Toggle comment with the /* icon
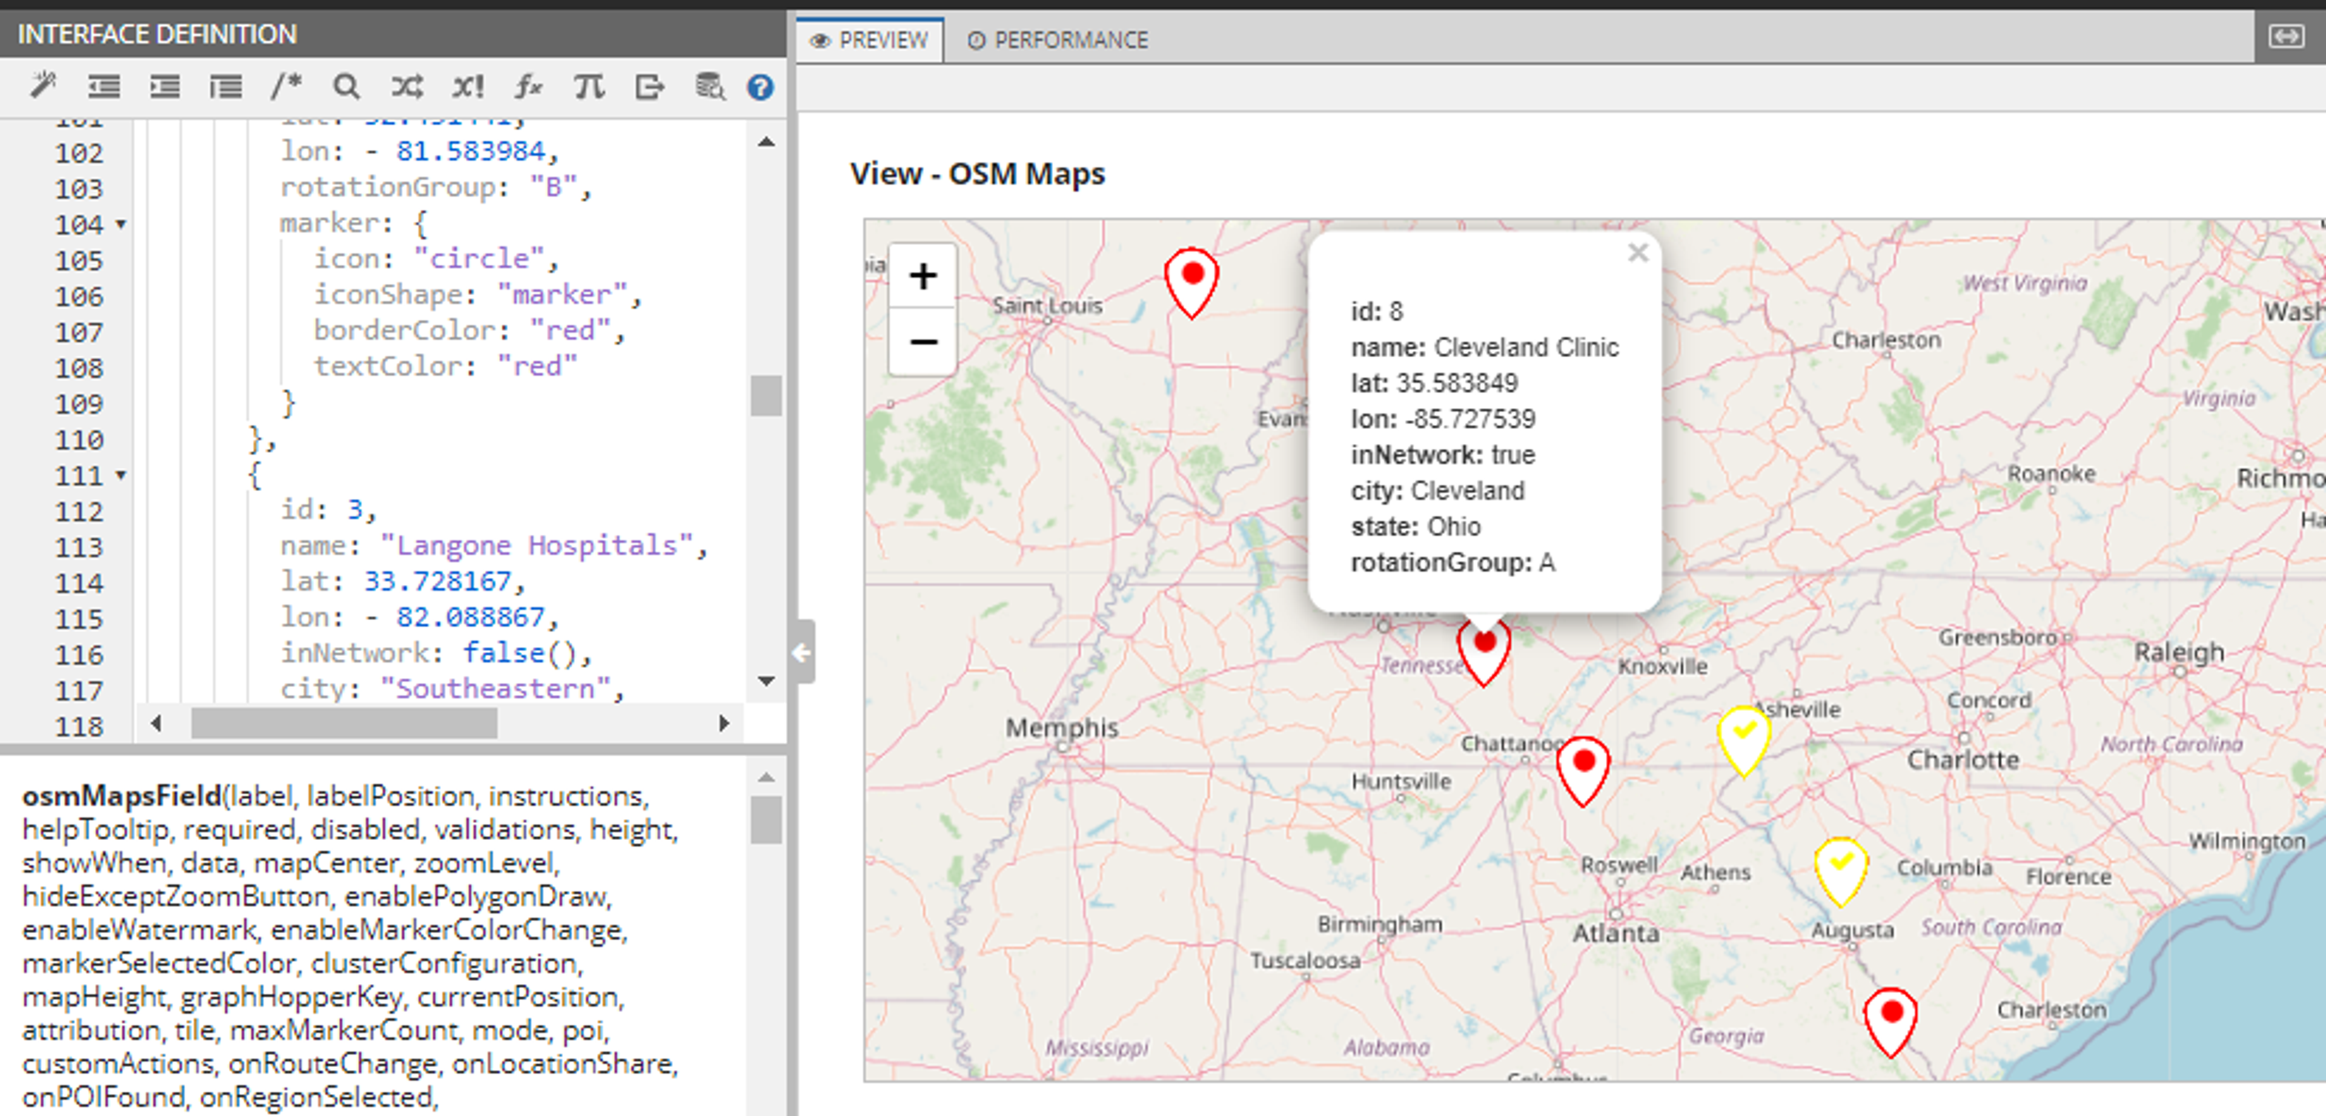The width and height of the screenshot is (2326, 1116). 285,86
